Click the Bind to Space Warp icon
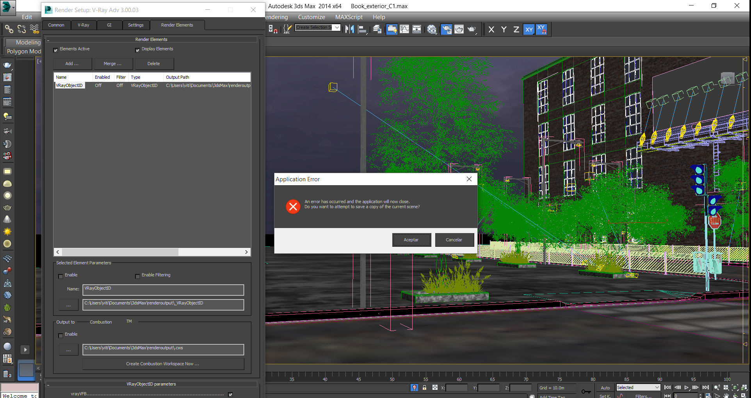Image resolution: width=751 pixels, height=398 pixels. (x=34, y=29)
